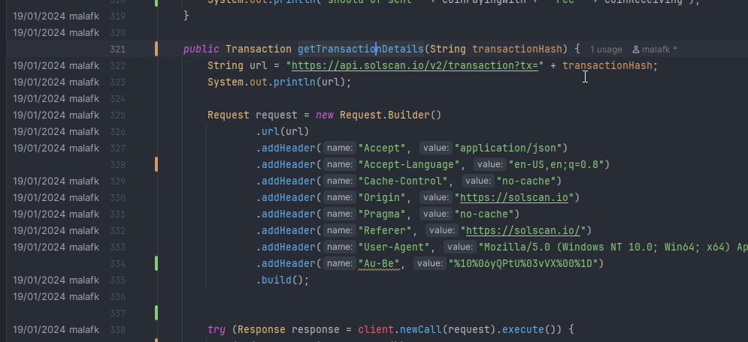The image size is (748, 342).
Task: Click the blame annotation for line 330
Action: pyautogui.click(x=56, y=197)
